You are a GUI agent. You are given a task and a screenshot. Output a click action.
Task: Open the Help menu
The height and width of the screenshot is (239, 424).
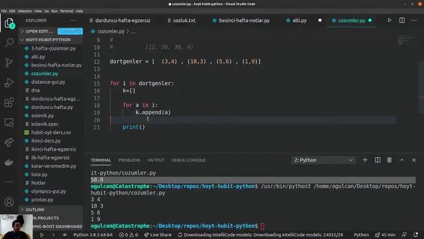pos(79,11)
